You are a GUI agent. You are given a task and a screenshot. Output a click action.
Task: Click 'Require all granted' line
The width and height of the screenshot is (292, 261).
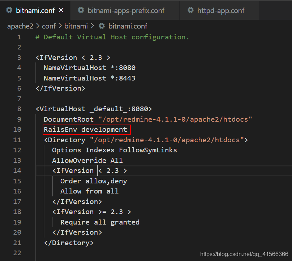point(100,222)
